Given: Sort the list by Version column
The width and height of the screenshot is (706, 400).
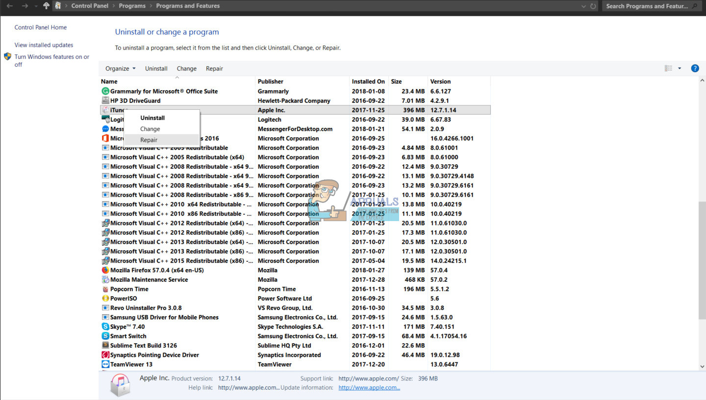Looking at the screenshot, I should pos(459,81).
